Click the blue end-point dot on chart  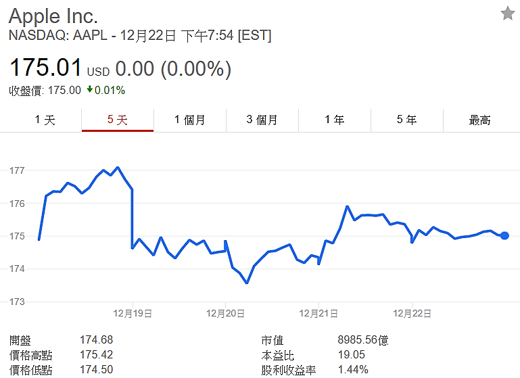pos(504,236)
